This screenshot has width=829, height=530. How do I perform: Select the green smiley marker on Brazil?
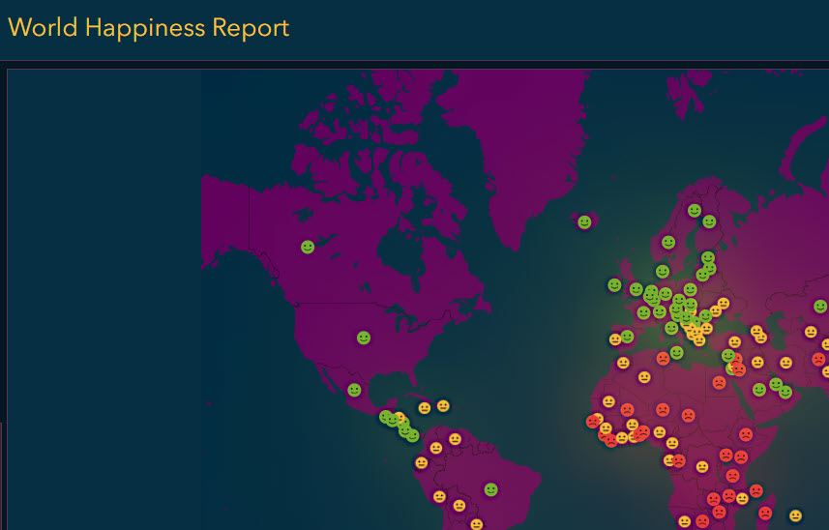[491, 489]
